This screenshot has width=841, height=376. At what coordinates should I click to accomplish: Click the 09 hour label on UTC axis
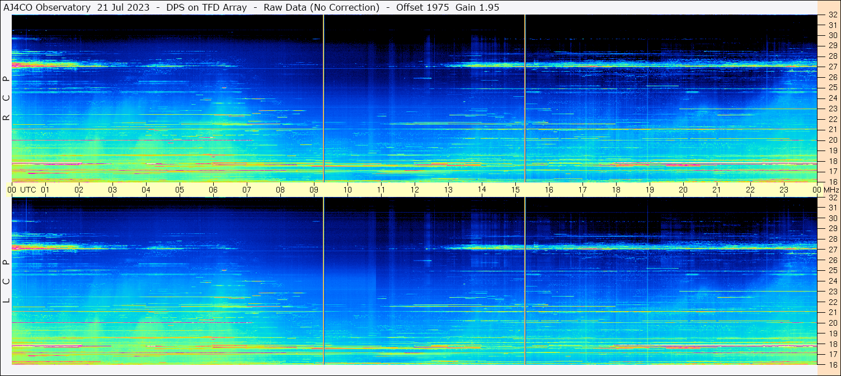click(x=314, y=190)
